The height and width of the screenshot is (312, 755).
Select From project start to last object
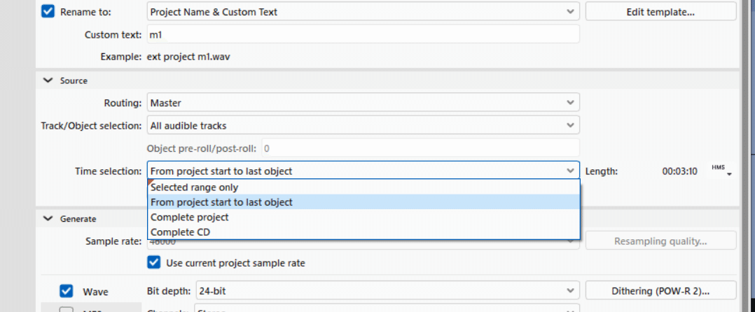[x=222, y=202]
